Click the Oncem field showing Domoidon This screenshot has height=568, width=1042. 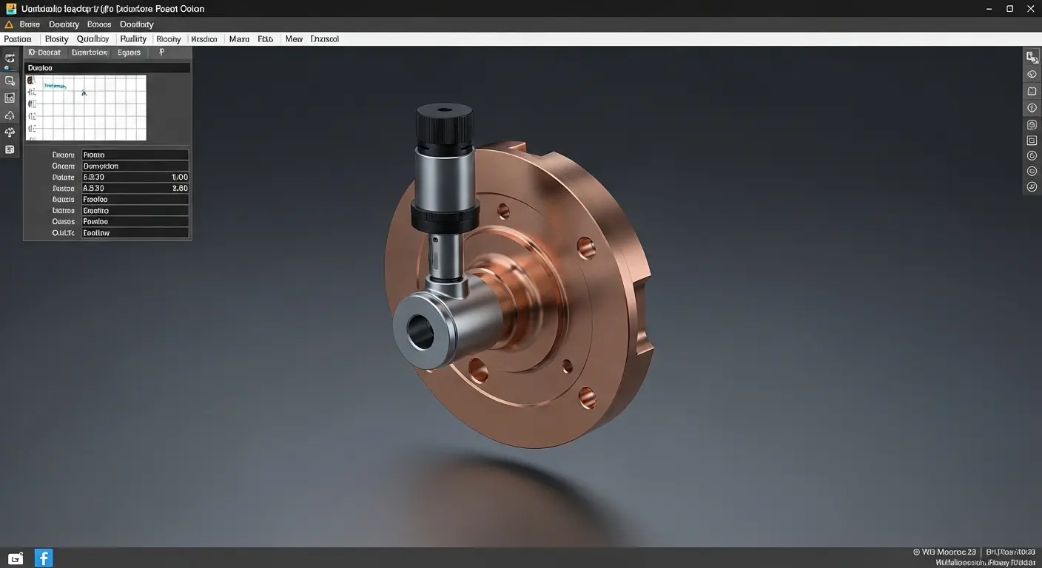(135, 166)
